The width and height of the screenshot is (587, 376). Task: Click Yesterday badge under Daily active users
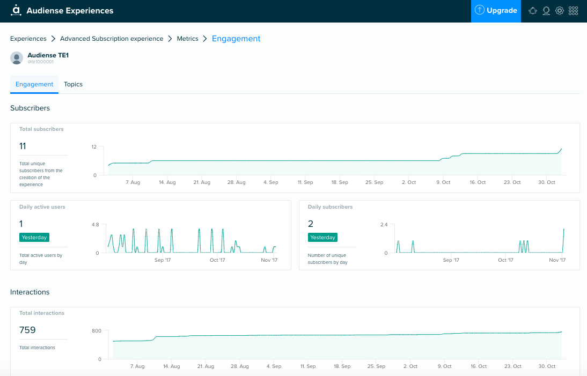34,237
